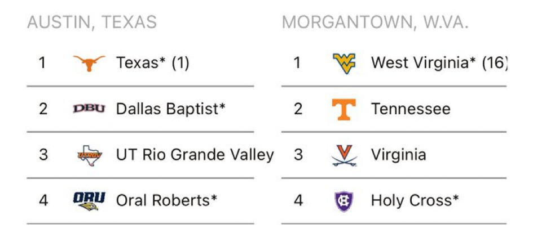Click the DBU Dallas Baptist logo

pyautogui.click(x=89, y=109)
